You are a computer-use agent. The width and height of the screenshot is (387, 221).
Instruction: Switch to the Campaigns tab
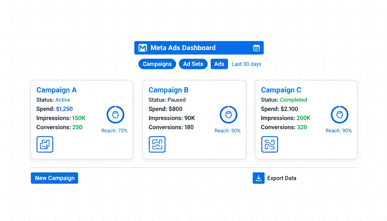[x=157, y=64]
